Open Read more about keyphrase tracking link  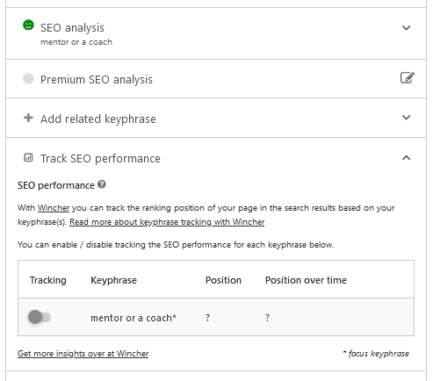pyautogui.click(x=167, y=222)
